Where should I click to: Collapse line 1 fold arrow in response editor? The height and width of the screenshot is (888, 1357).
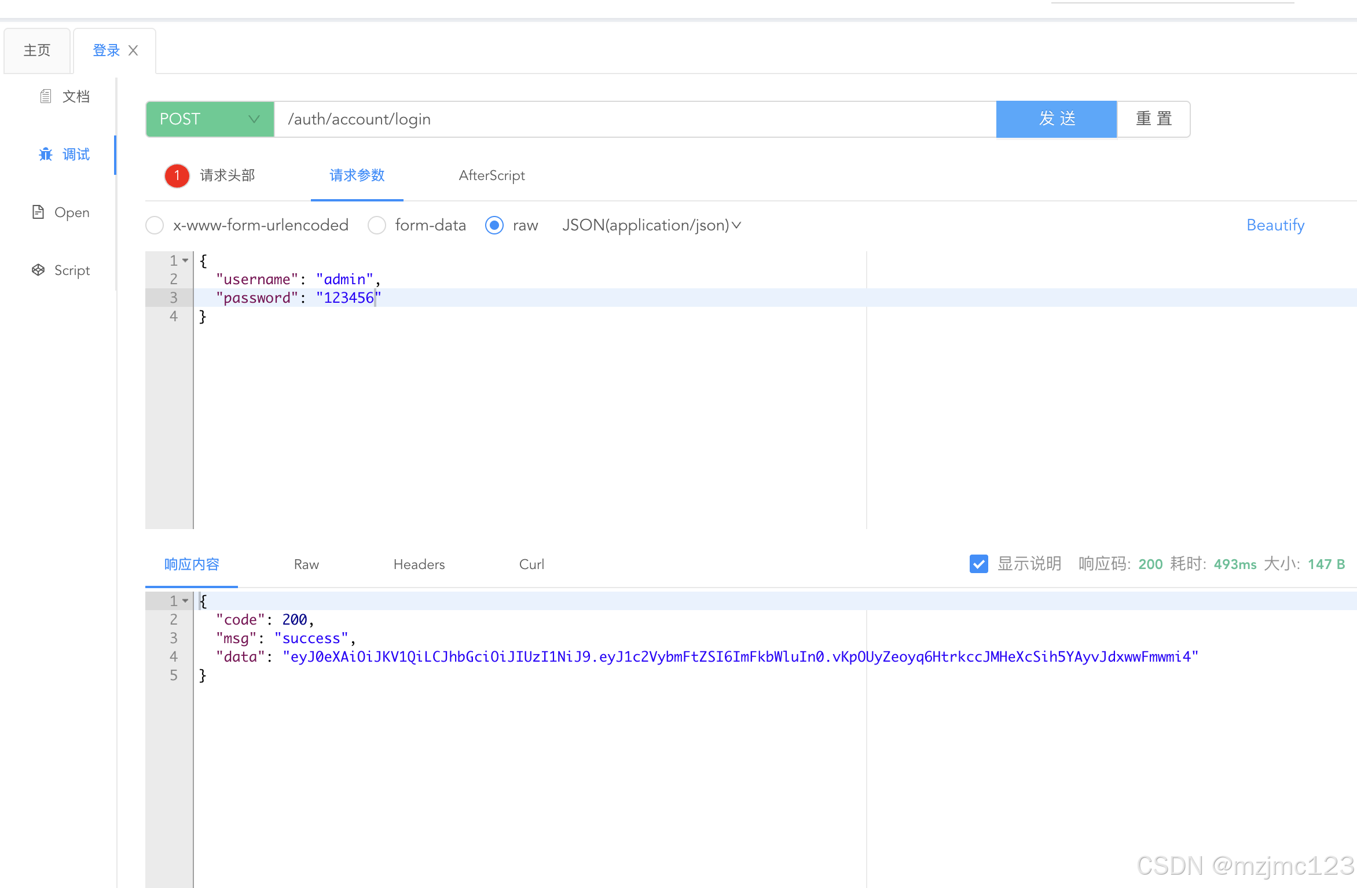[x=185, y=601]
